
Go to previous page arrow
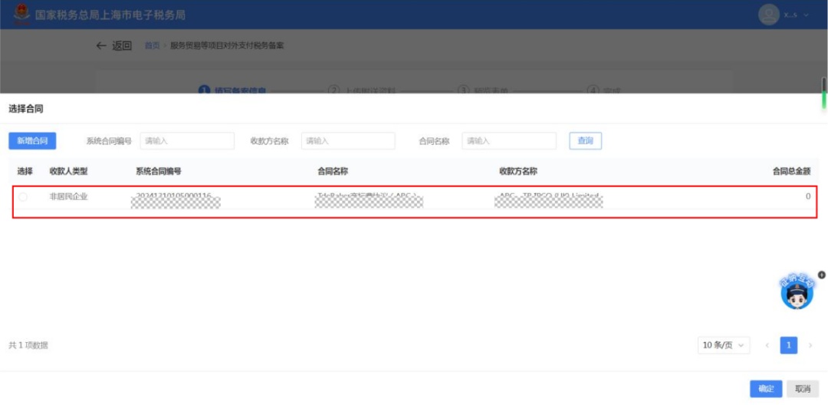767,345
